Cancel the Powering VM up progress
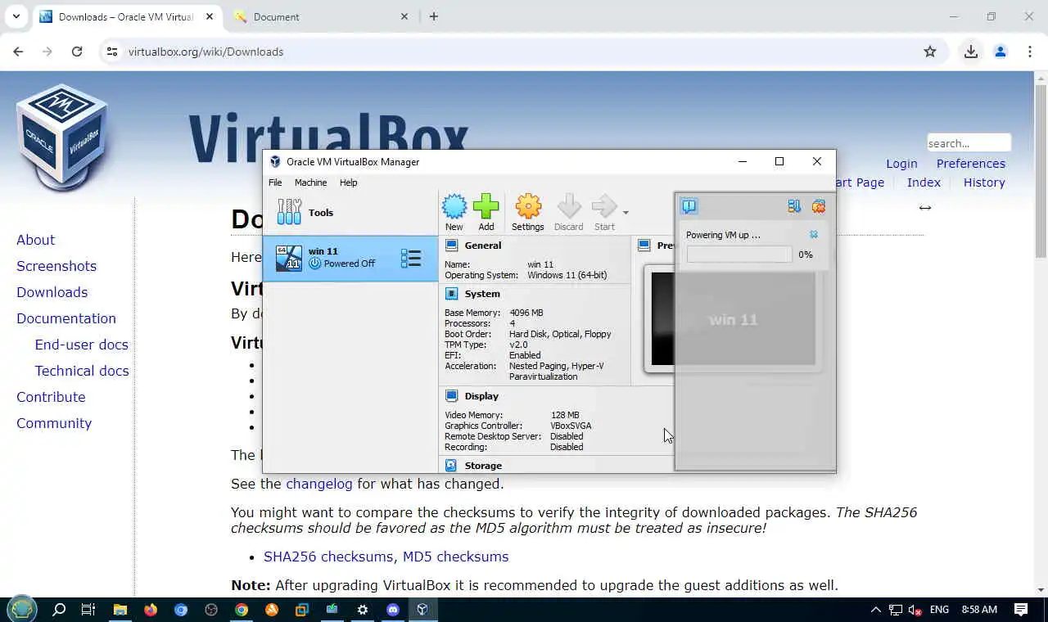The image size is (1048, 622). (813, 235)
